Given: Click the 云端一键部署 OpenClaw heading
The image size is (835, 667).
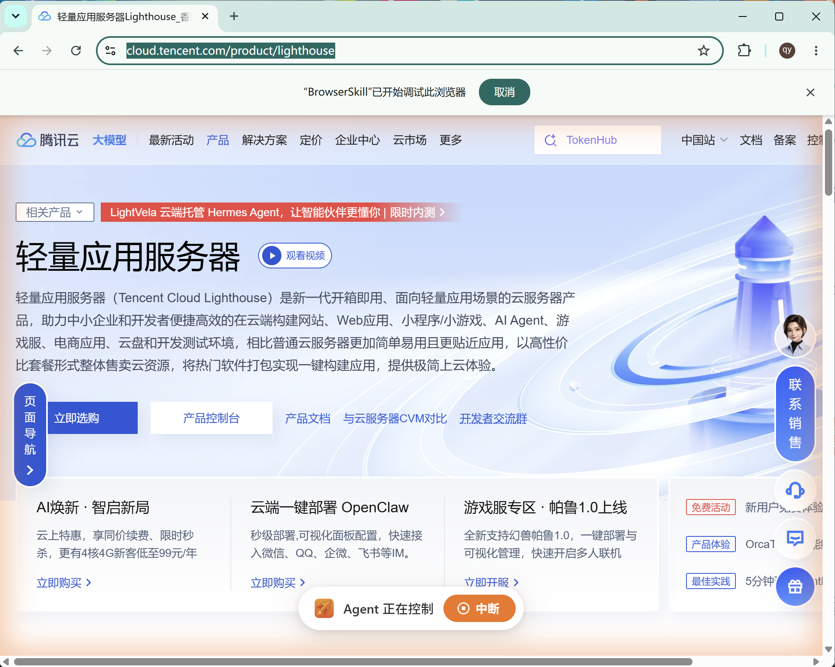Looking at the screenshot, I should [329, 507].
